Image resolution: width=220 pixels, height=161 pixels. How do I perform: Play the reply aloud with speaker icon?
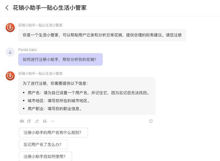[x=22, y=121]
